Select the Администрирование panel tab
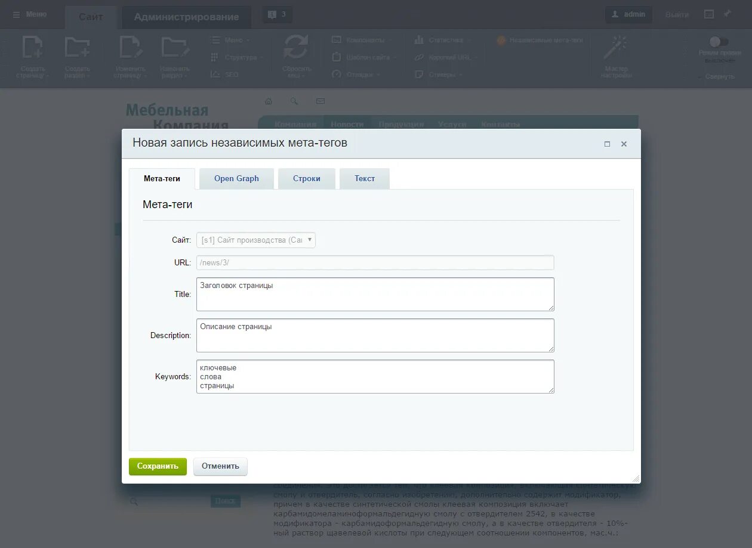The image size is (752, 548). click(186, 17)
